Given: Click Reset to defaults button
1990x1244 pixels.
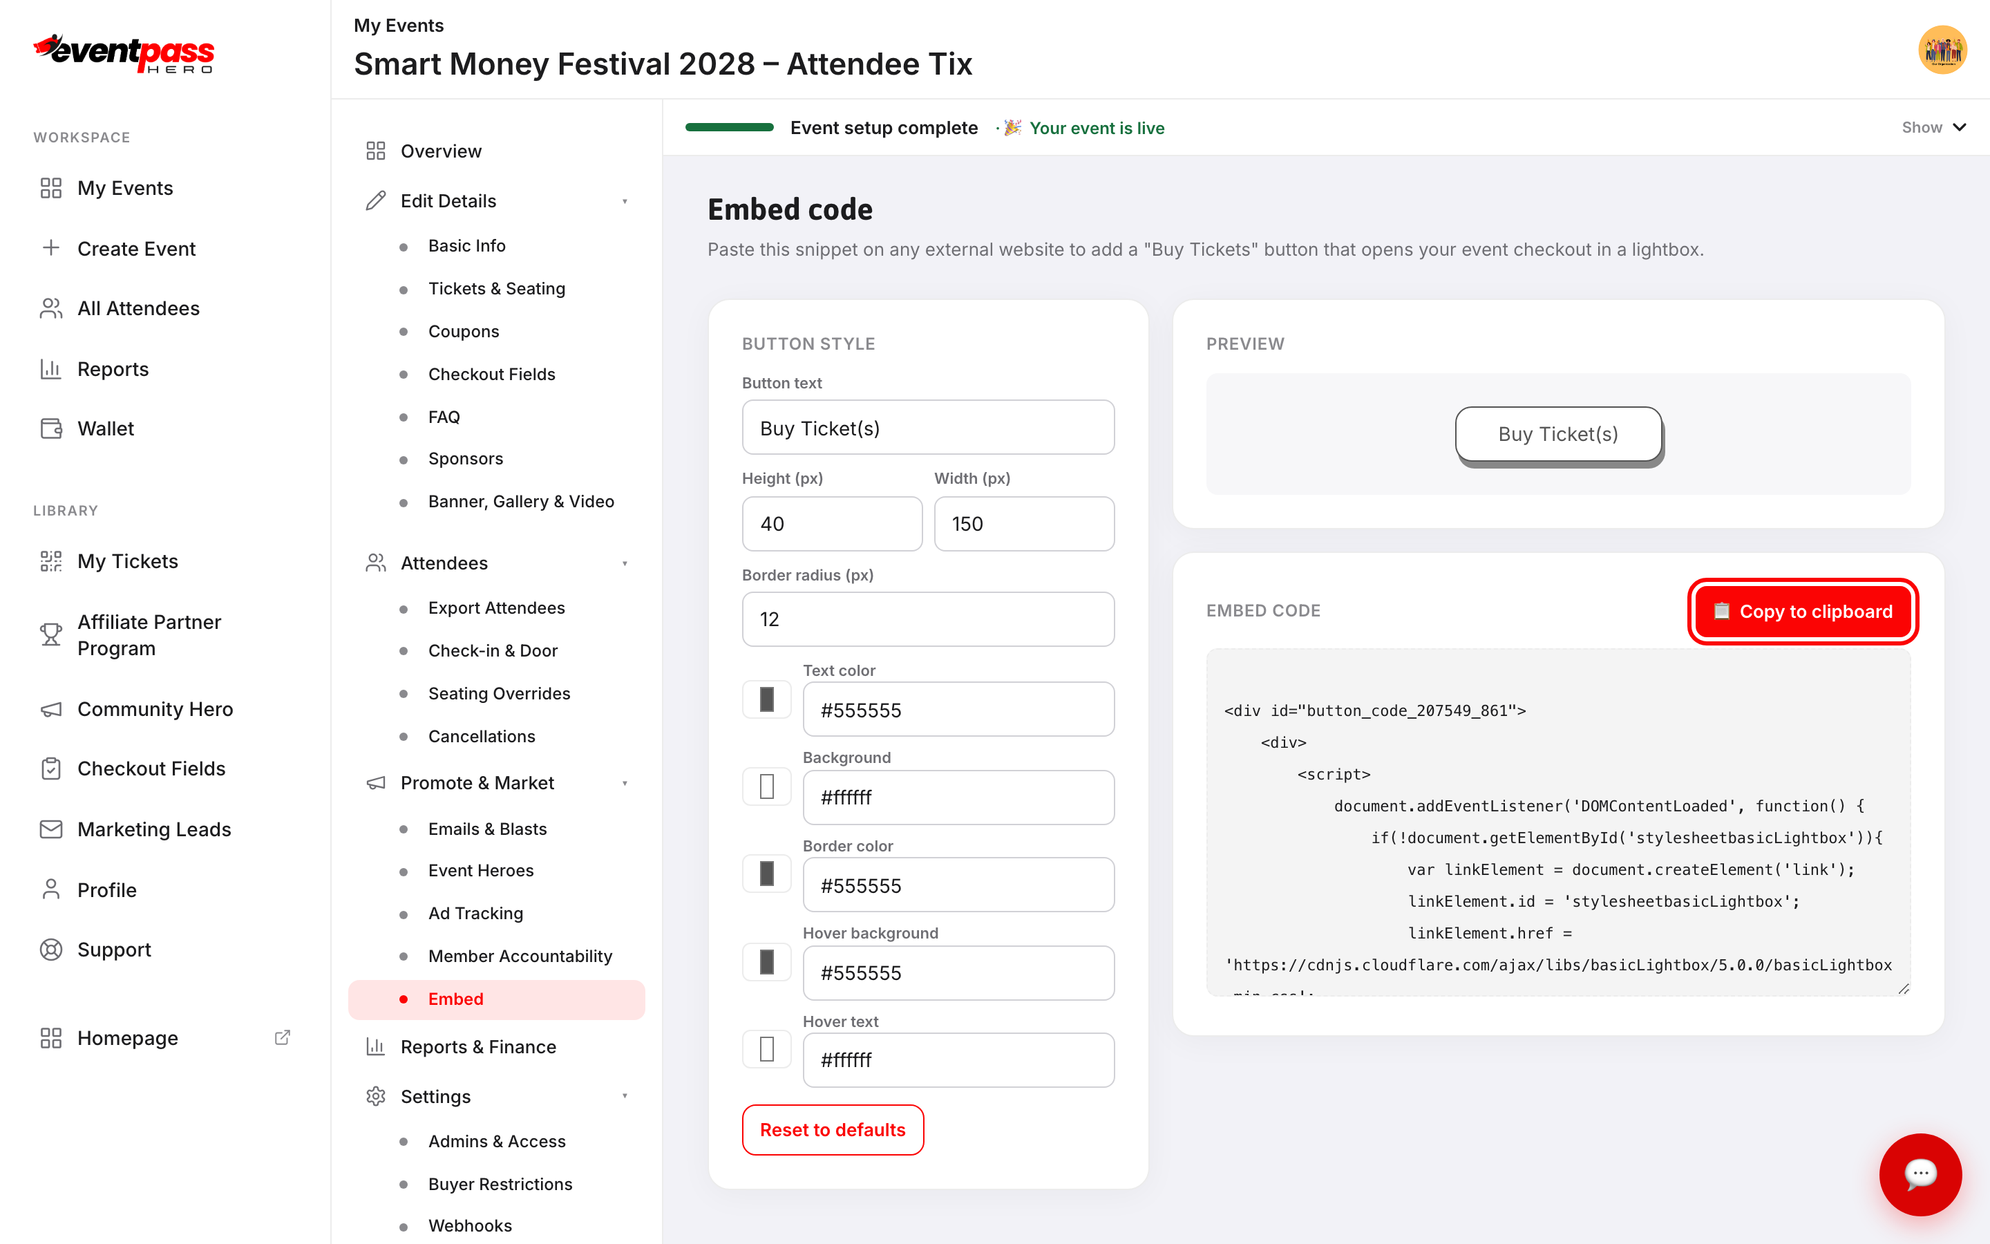Looking at the screenshot, I should click(x=832, y=1130).
